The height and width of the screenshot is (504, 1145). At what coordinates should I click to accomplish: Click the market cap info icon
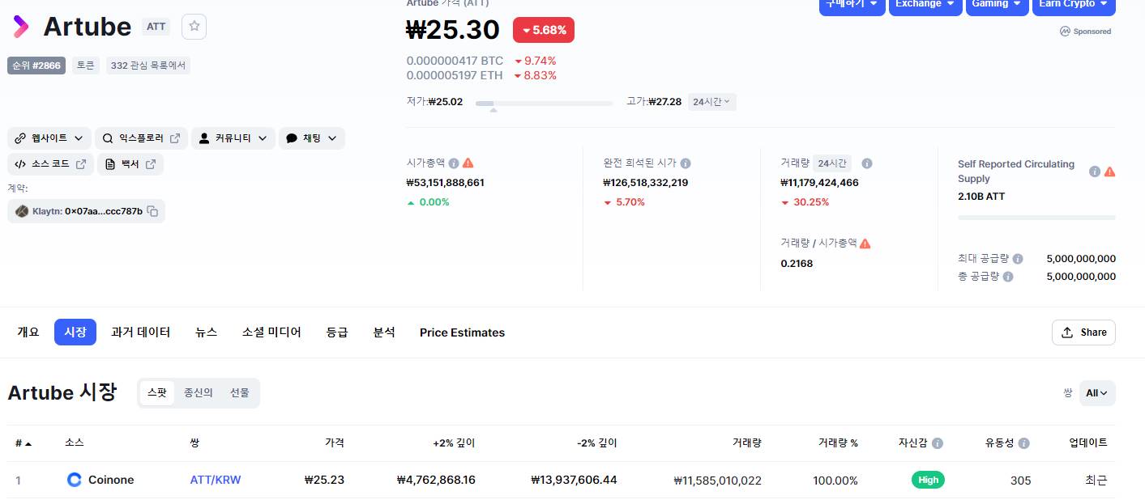click(454, 163)
